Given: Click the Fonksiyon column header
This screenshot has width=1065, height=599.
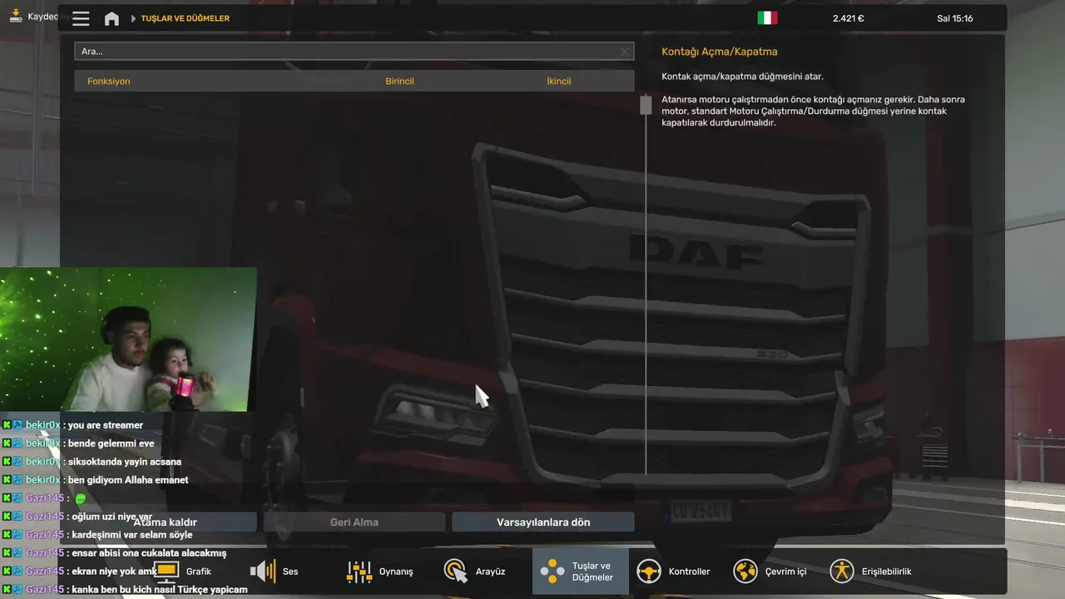Looking at the screenshot, I should pos(109,82).
